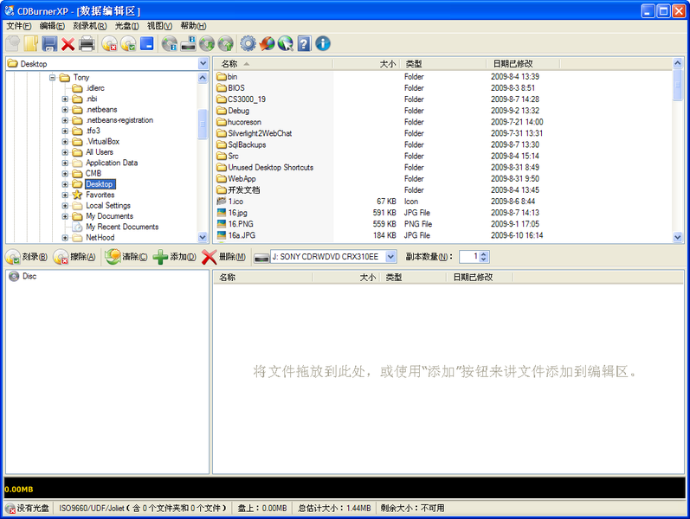Open help with the question mark book icon

(x=304, y=43)
